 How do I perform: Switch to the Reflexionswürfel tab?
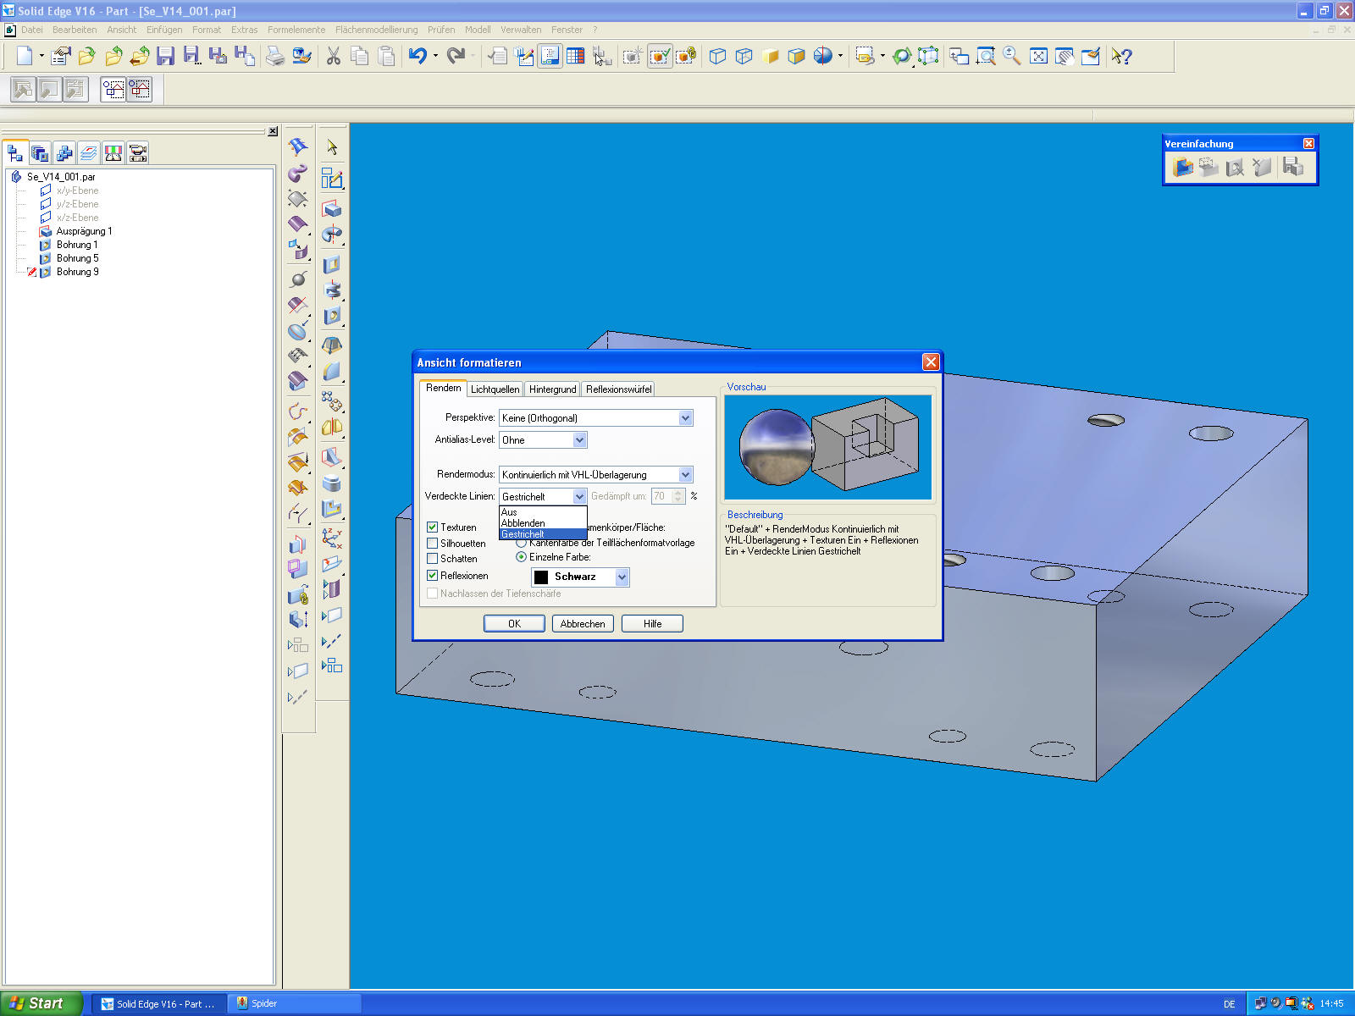point(618,389)
